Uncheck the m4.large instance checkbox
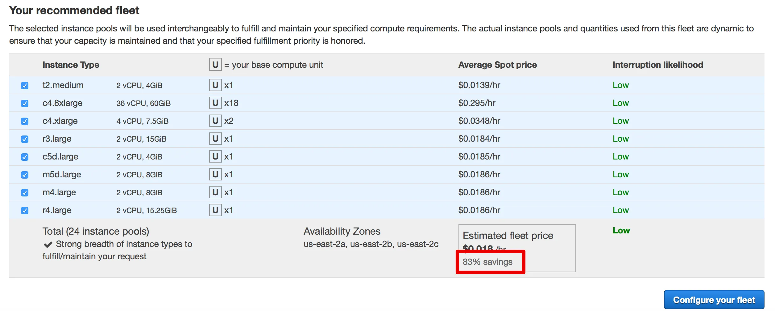Image resolution: width=775 pixels, height=311 pixels. (x=25, y=193)
